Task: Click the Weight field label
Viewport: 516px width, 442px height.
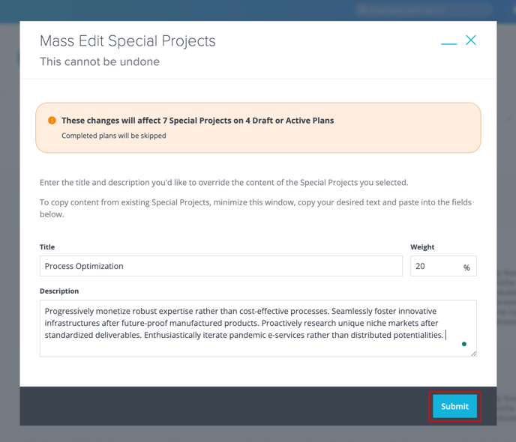Action: (x=422, y=246)
